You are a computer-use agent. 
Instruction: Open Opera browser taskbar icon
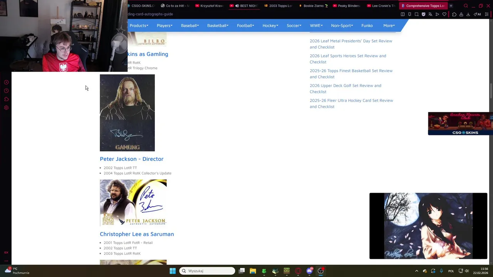pyautogui.click(x=298, y=271)
